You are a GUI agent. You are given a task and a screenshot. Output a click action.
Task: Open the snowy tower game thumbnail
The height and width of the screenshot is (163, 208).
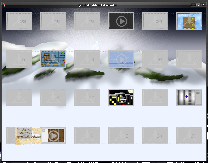(x=189, y=21)
